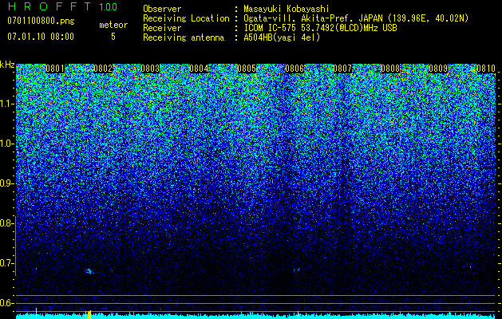This screenshot has width=502, height=319.
Task: Select the file name 0701100800.png
Action: 41,21
